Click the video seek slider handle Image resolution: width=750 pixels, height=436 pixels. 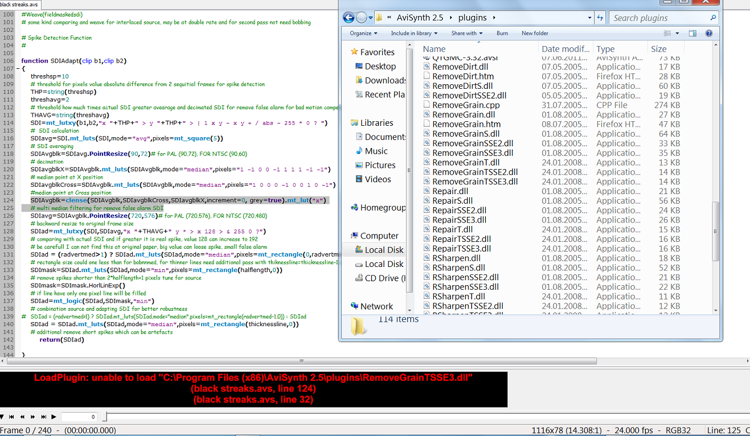tap(104, 417)
